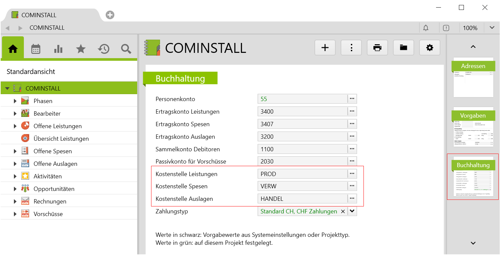The width and height of the screenshot is (500, 255).
Task: Open the three-dot more options menu
Action: coord(351,48)
